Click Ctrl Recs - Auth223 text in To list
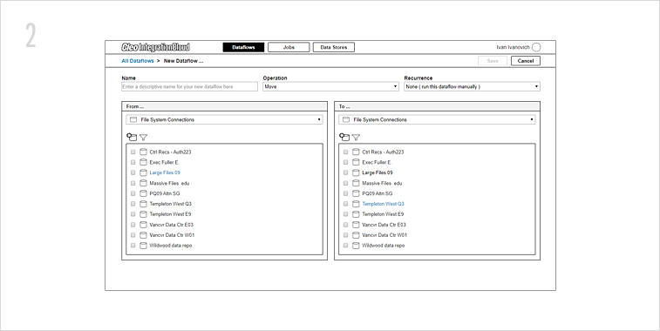Viewport: 660px width, 331px height. click(383, 152)
